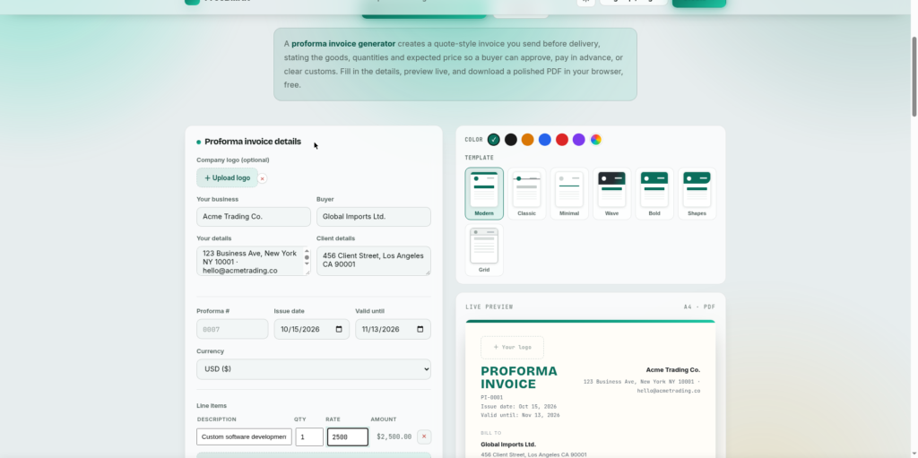918x458 pixels.
Task: Click the Proforma # field
Action: pyautogui.click(x=232, y=329)
